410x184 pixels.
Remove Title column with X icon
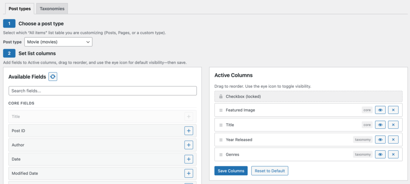pos(393,125)
